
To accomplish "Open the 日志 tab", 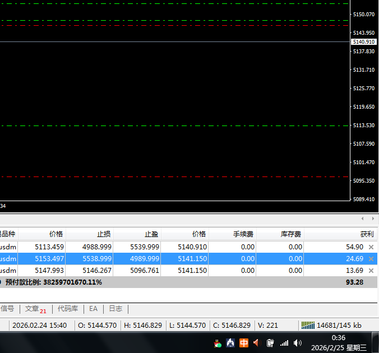I will pos(115,309).
